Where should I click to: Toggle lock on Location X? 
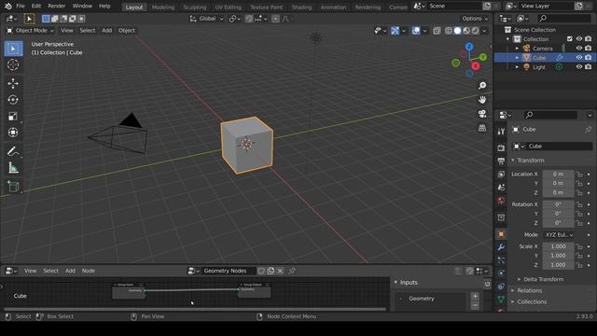pos(579,175)
